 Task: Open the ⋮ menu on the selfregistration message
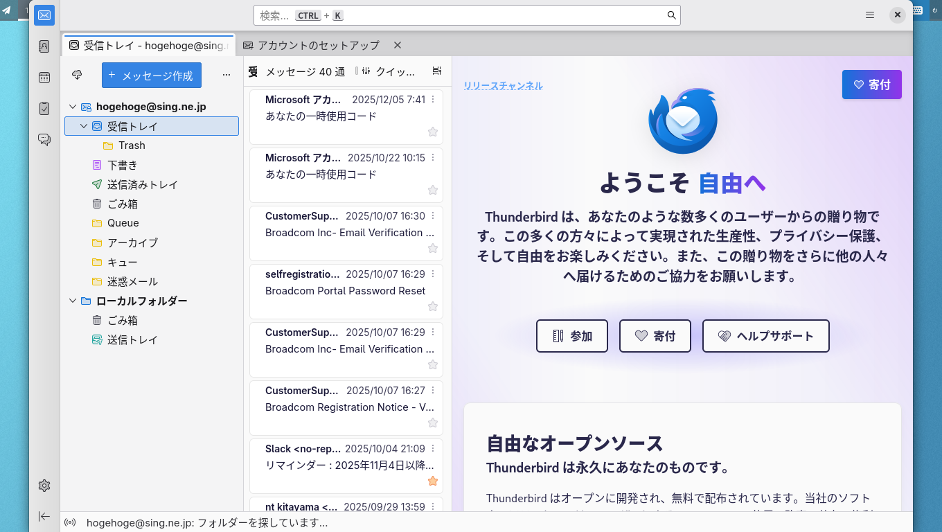point(434,274)
